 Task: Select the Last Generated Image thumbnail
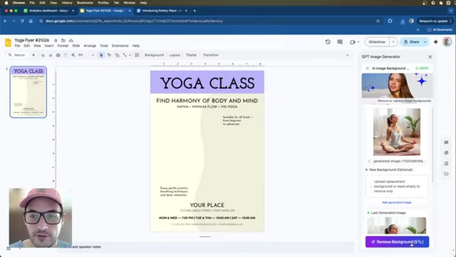(x=396, y=227)
